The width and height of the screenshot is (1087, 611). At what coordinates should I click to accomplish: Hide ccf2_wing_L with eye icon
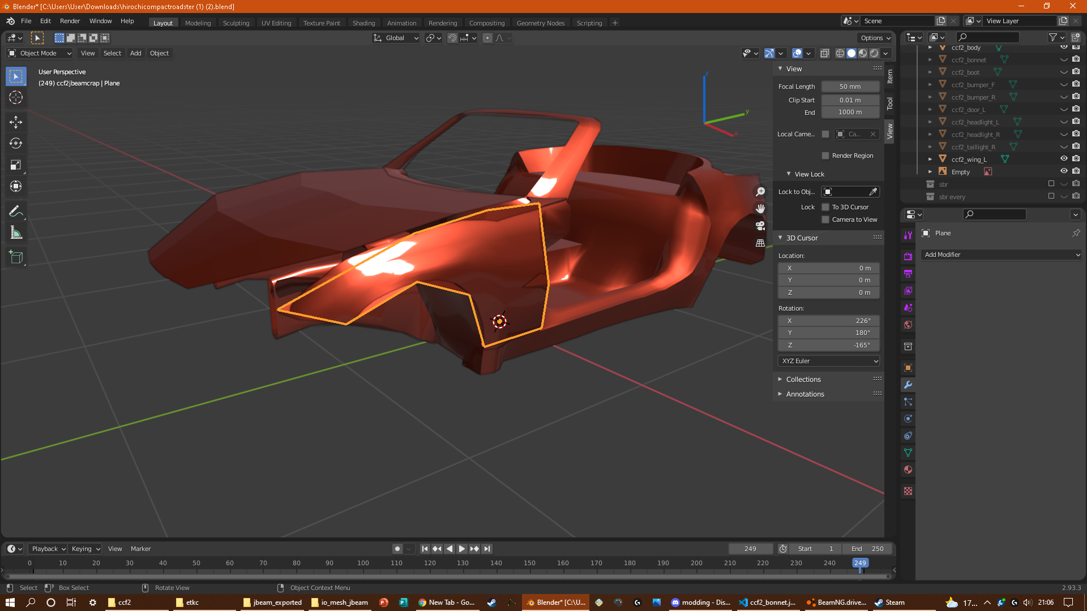coord(1064,159)
